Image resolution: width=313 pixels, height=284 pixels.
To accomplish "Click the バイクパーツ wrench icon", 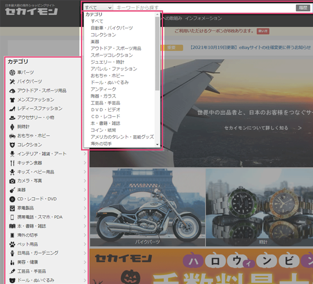I will 12,82.
